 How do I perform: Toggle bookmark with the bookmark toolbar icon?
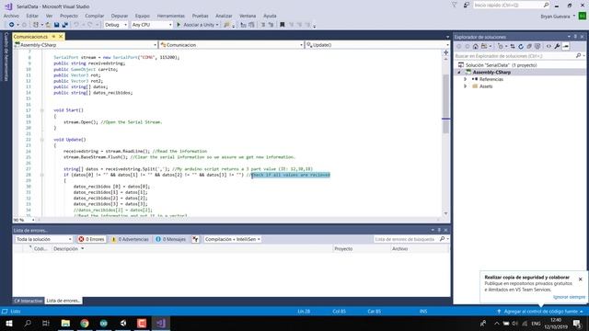283,25
